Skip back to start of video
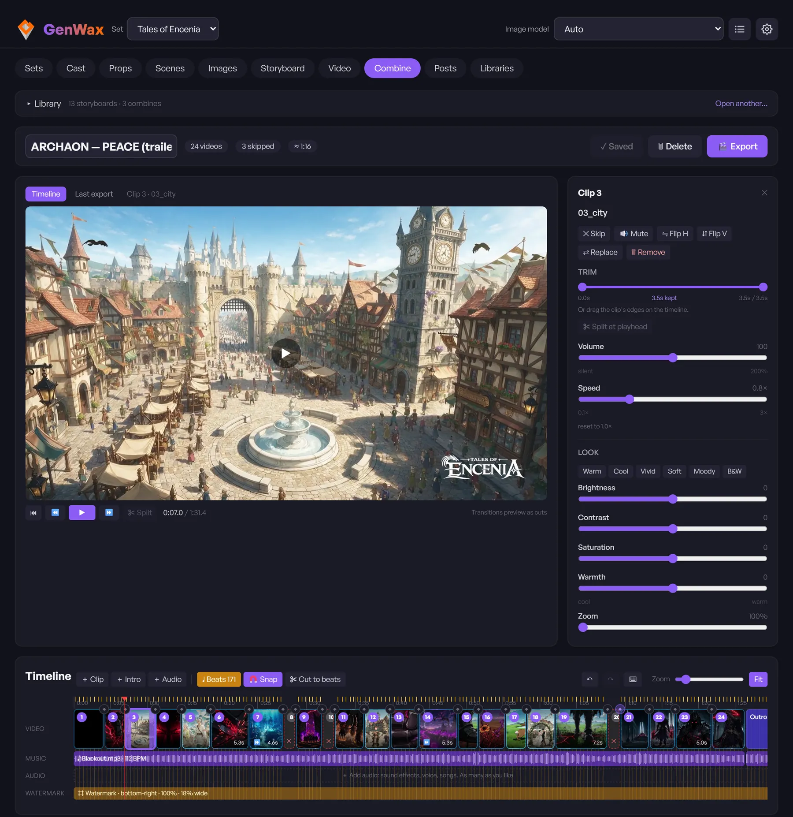Image resolution: width=793 pixels, height=817 pixels. pyautogui.click(x=33, y=513)
